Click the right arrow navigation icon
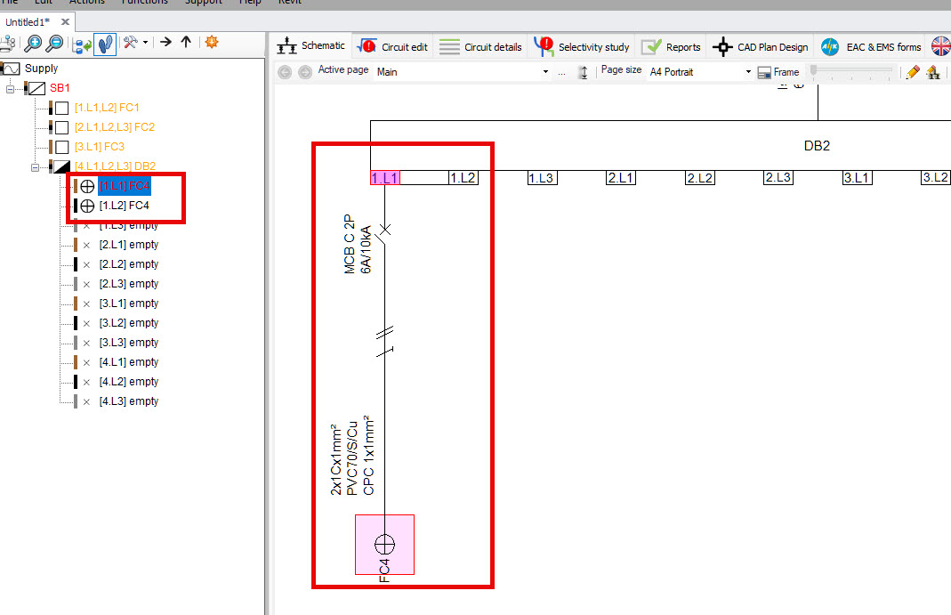This screenshot has width=951, height=615. click(x=165, y=43)
